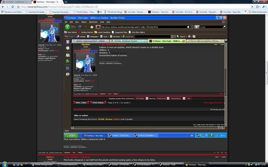Screen dimensions: 268x167
Task: Click the info bubble icon in Firefox's sidebar
Action: click(68, 74)
